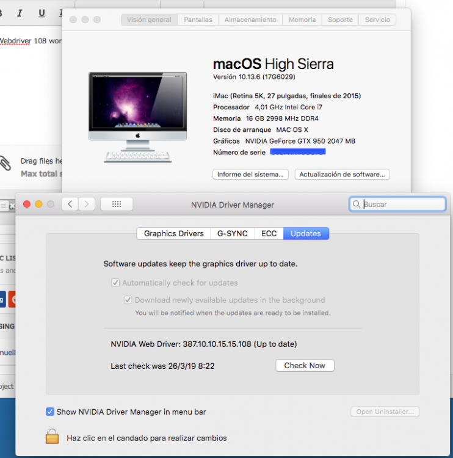453x458 pixels.
Task: Select the Updates tab
Action: (306, 234)
